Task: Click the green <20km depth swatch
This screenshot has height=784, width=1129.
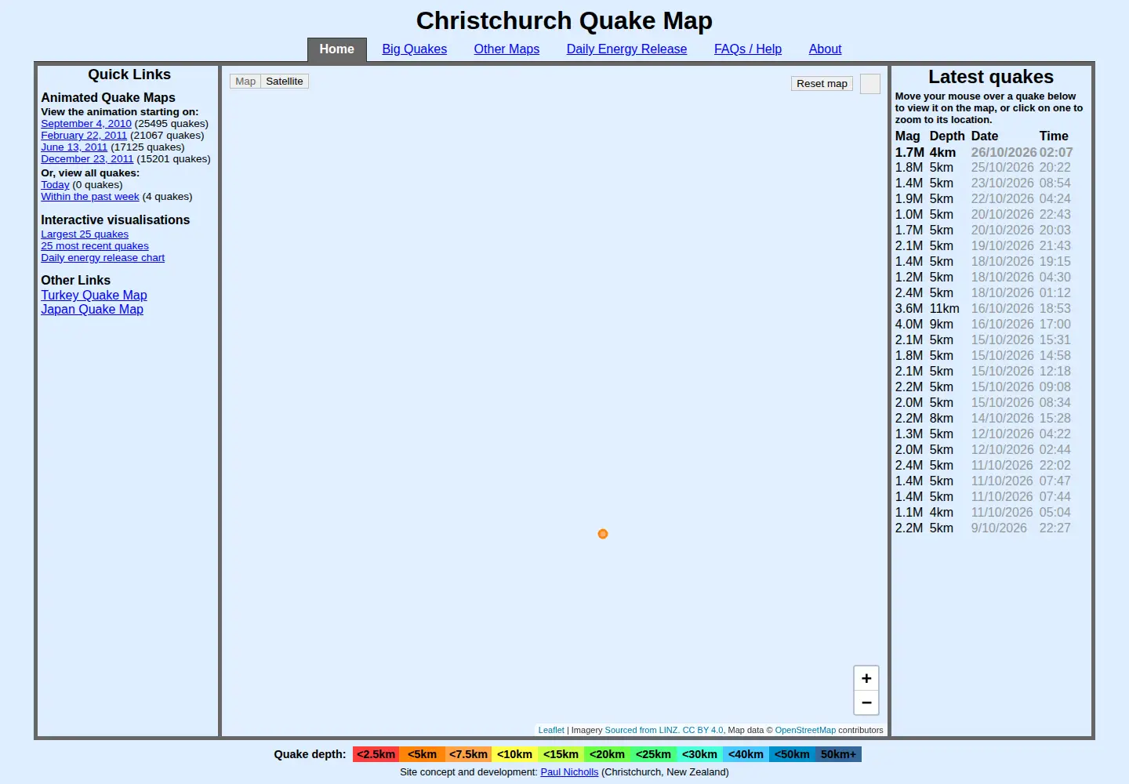Action: point(608,754)
